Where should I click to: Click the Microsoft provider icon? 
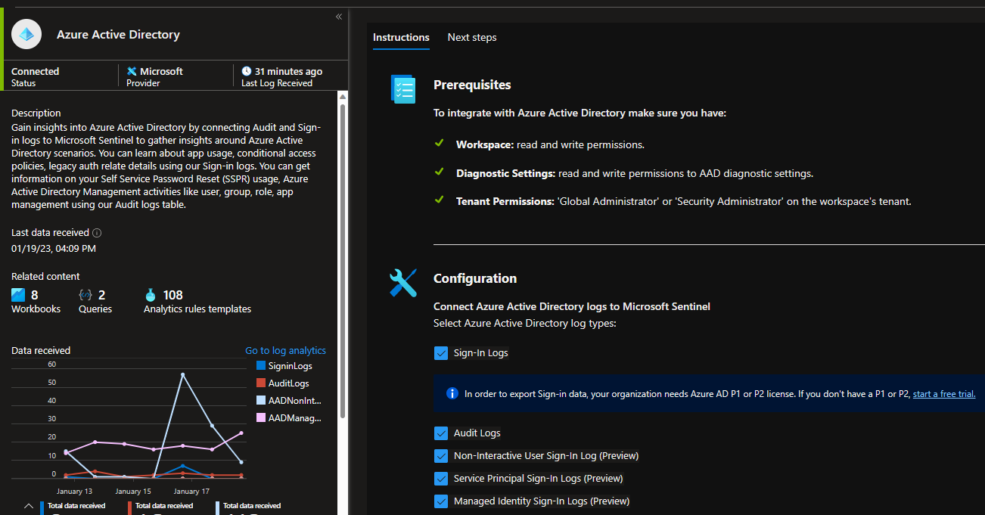[x=132, y=71]
